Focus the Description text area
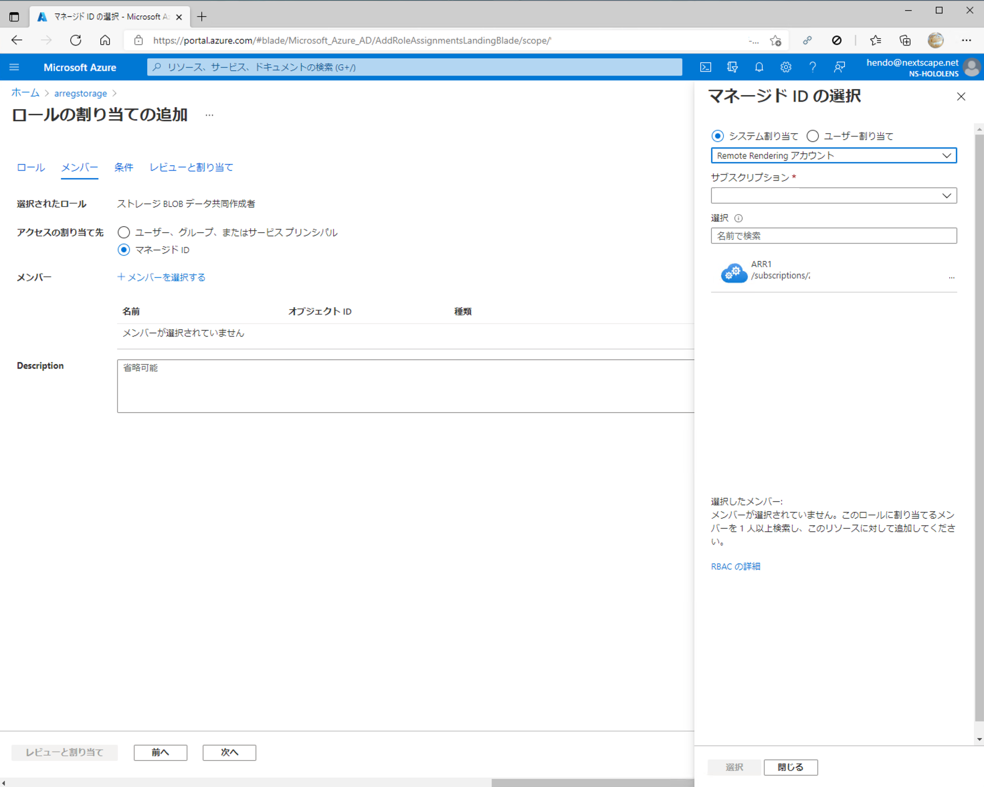The image size is (984, 787). [x=405, y=386]
